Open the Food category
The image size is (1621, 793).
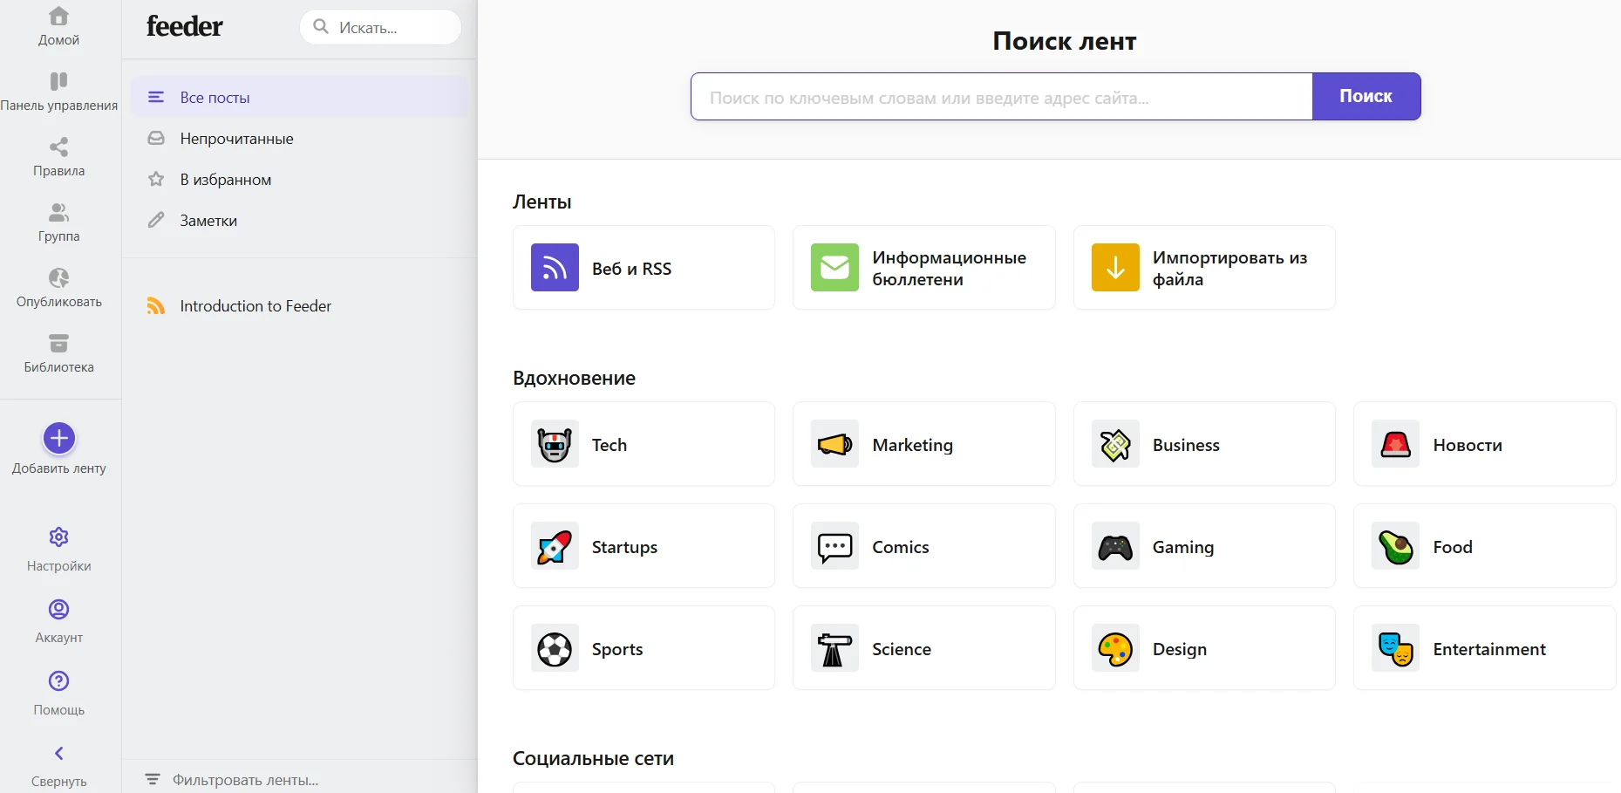point(1485,546)
